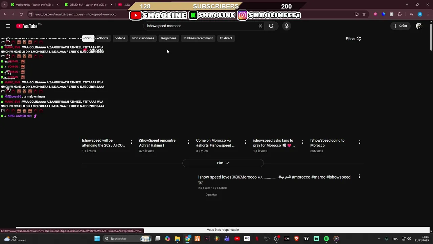This screenshot has width=433, height=244.
Task: Open the Ishowspeed 2025 AFCON short
Action: pos(104,143)
